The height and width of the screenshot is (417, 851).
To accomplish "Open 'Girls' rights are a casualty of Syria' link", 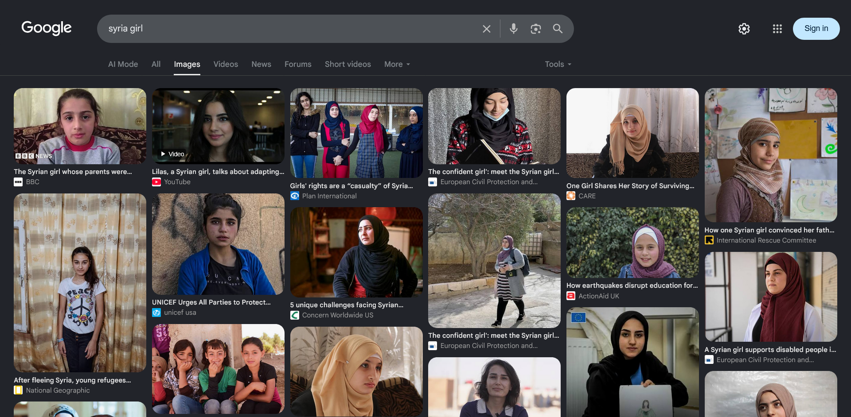I will (351, 186).
